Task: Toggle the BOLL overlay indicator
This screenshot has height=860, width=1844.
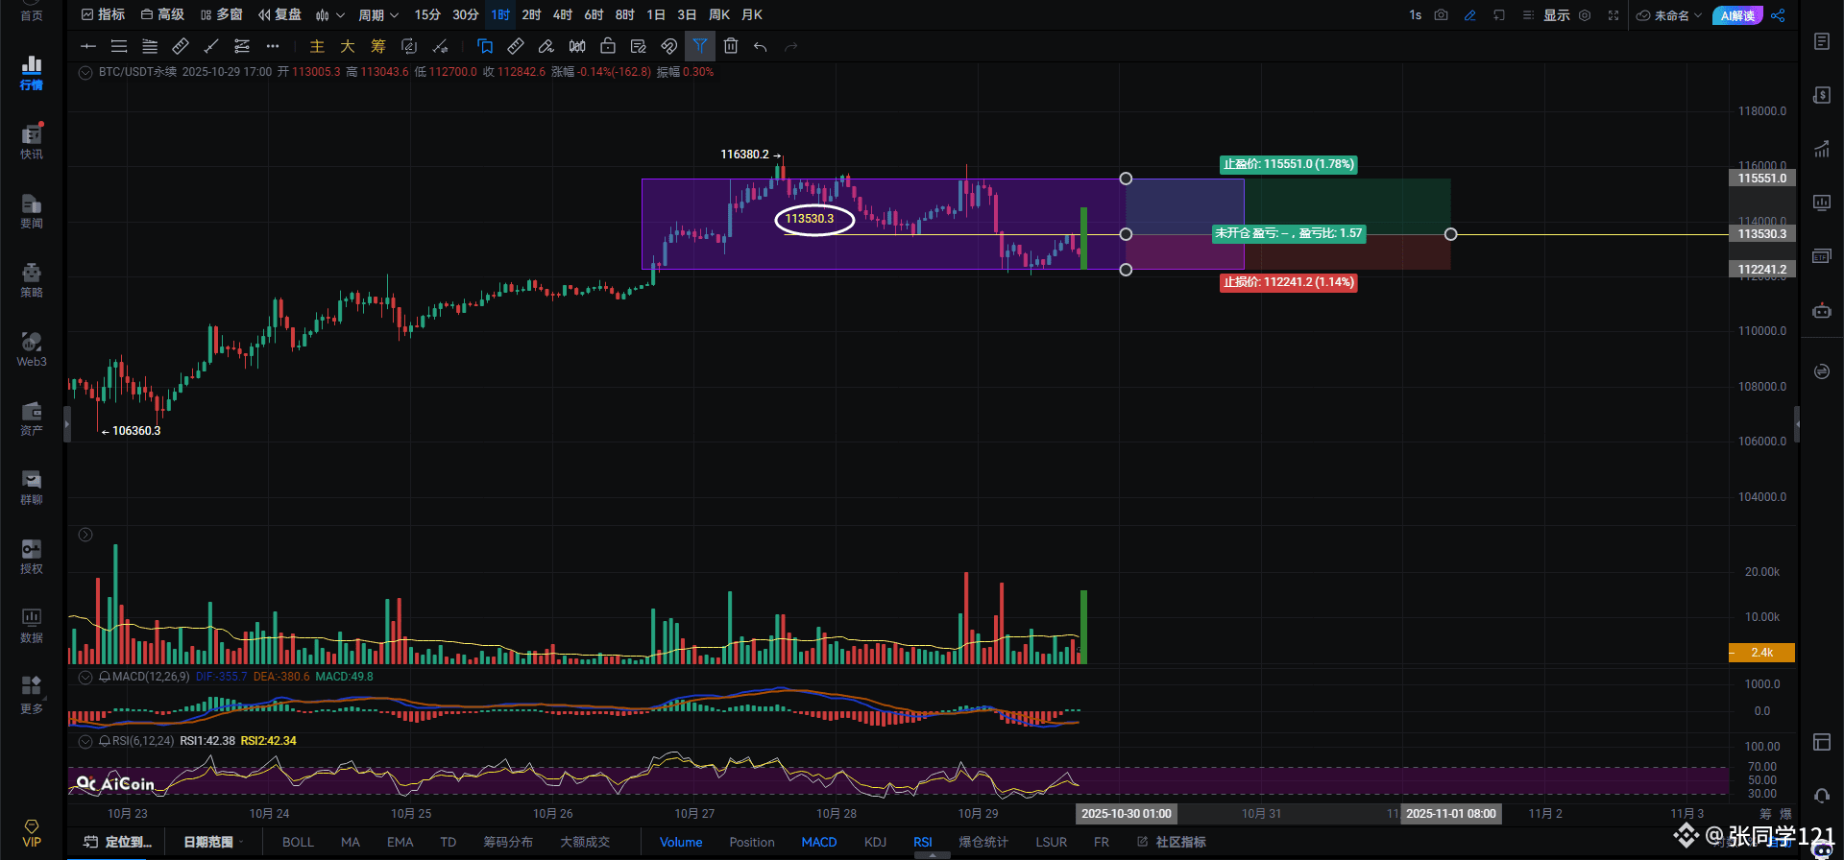Action: [x=298, y=842]
